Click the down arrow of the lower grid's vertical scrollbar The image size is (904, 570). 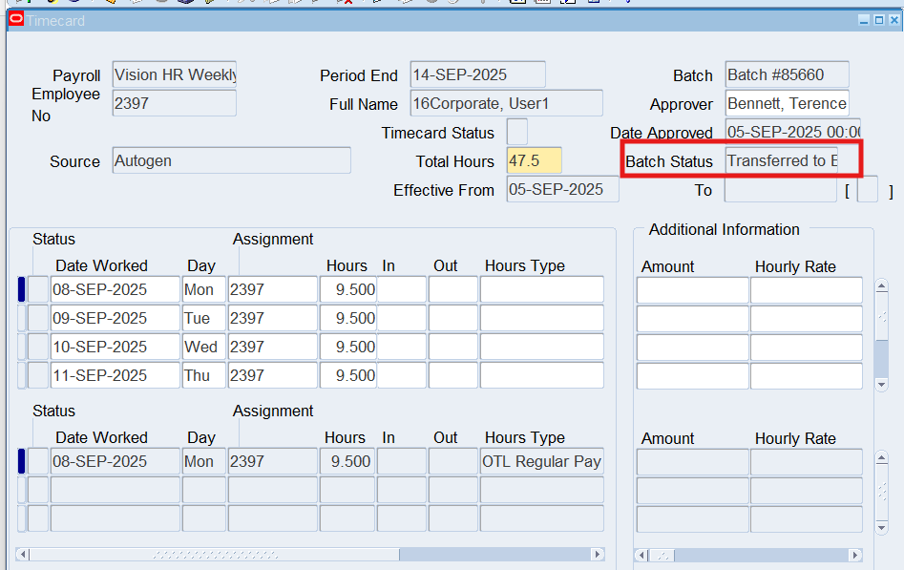tap(881, 526)
